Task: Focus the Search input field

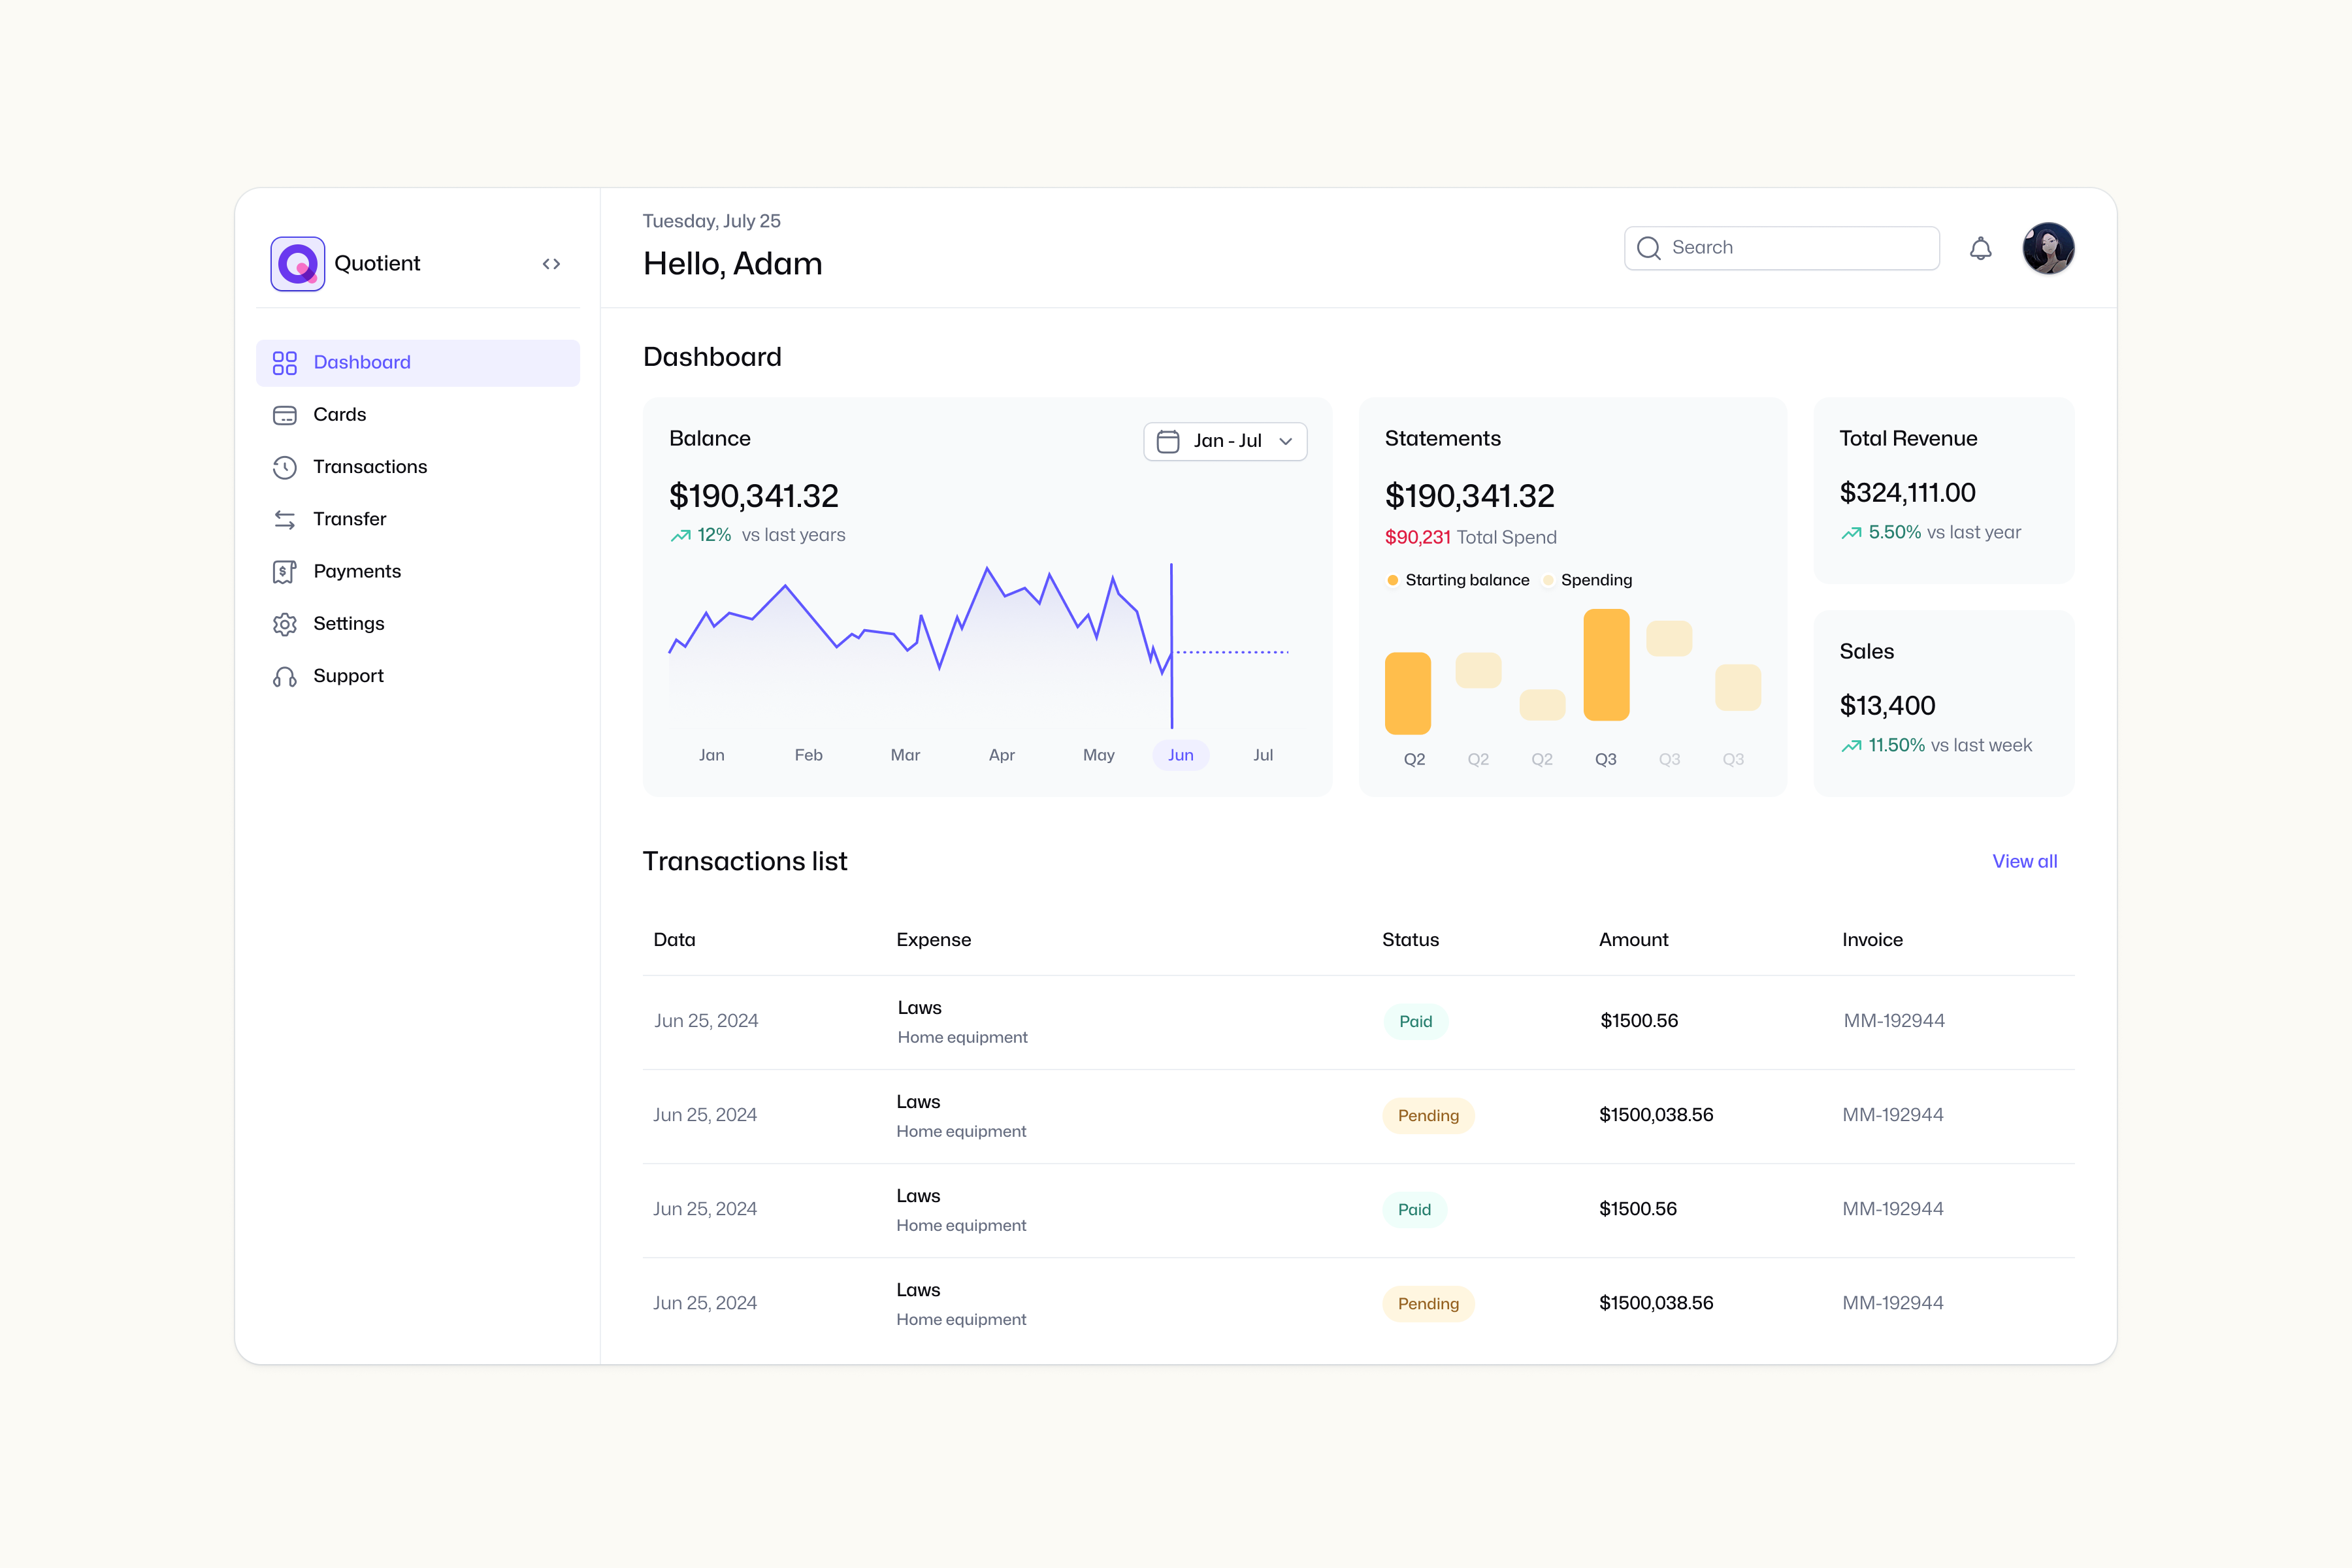Action: (1781, 248)
